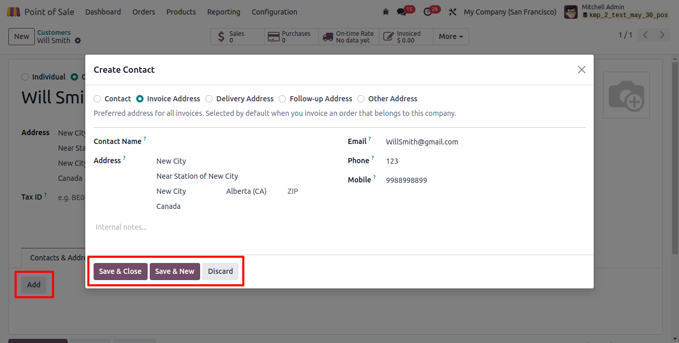
Task: Click Mobile help question mark
Action: tap(375, 178)
